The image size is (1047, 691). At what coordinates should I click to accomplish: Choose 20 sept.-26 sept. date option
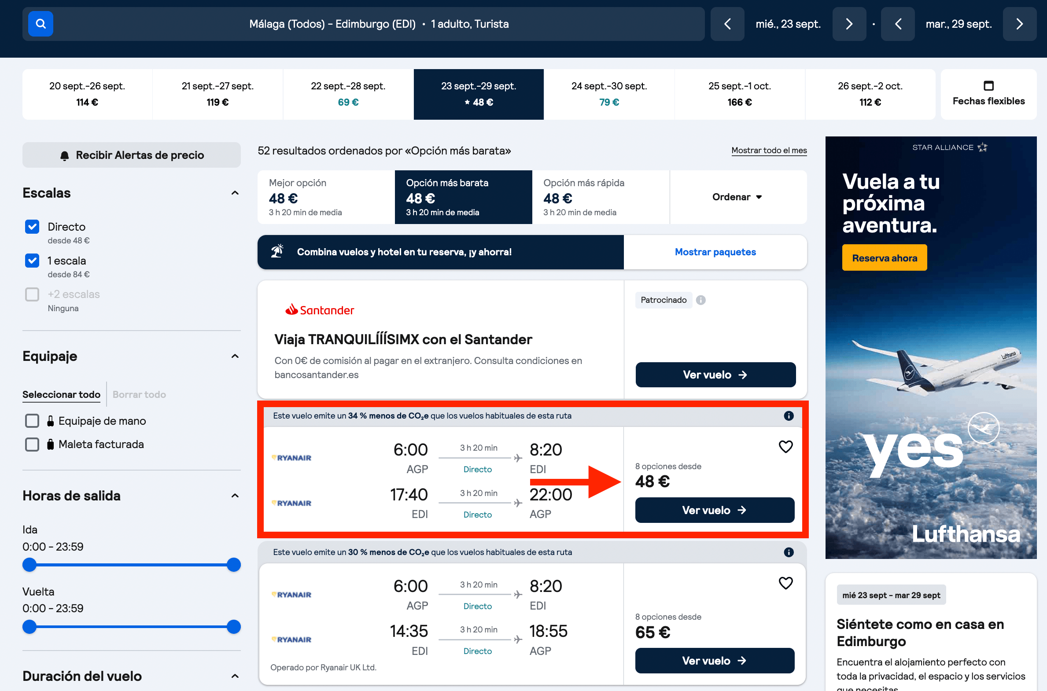coord(87,94)
